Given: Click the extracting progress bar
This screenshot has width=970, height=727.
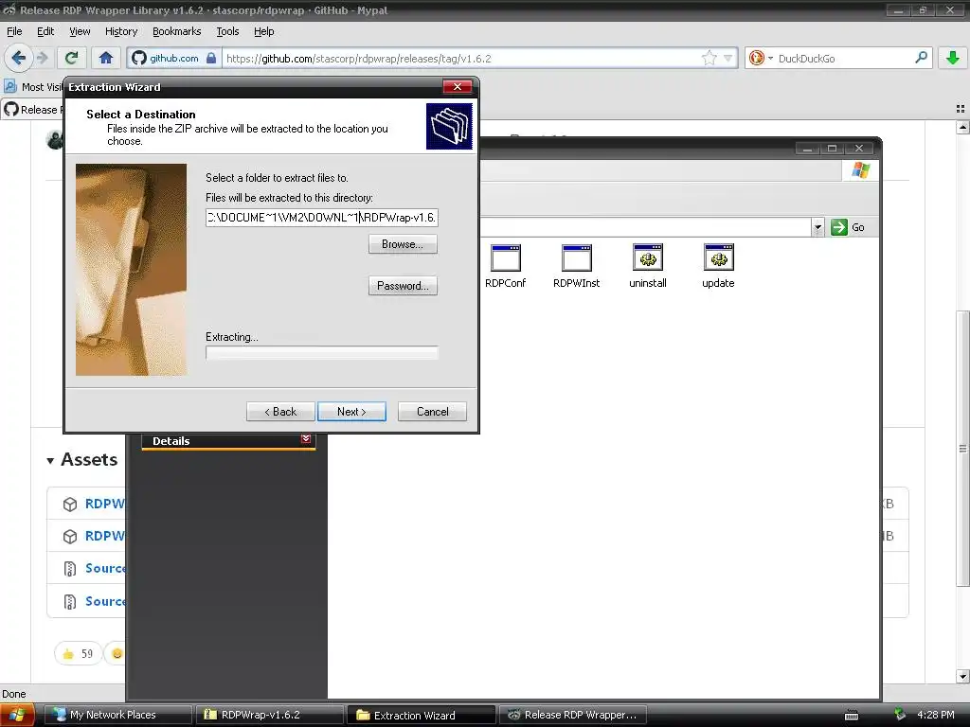Looking at the screenshot, I should pos(322,352).
